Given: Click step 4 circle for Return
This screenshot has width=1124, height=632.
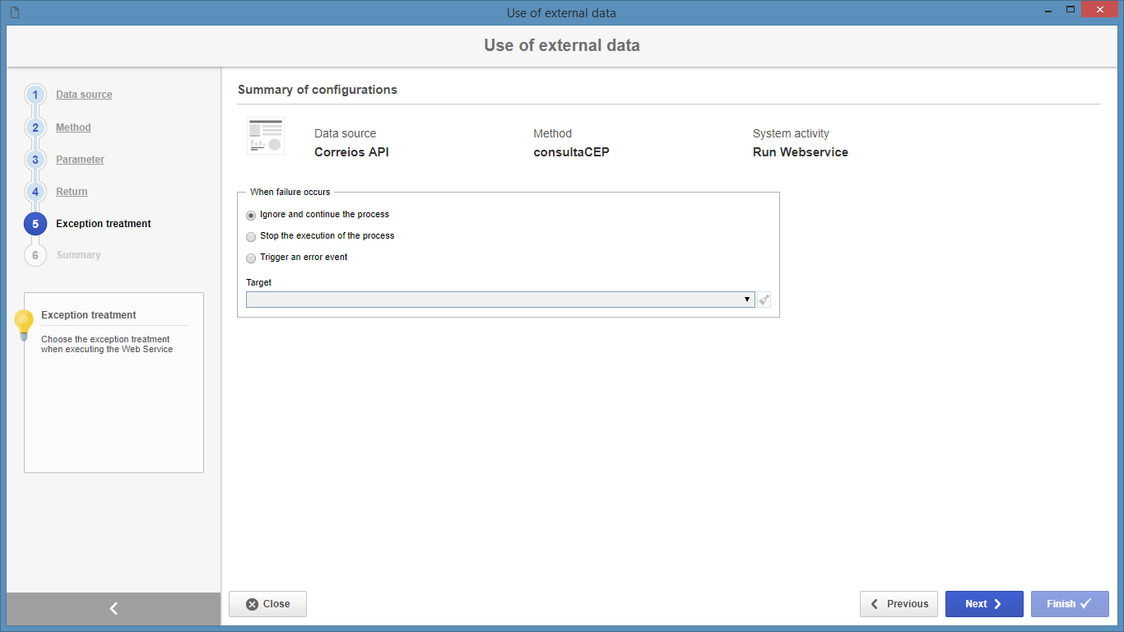Looking at the screenshot, I should click(35, 192).
